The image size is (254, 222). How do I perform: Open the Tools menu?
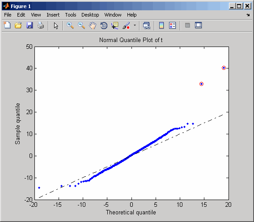coord(71,15)
